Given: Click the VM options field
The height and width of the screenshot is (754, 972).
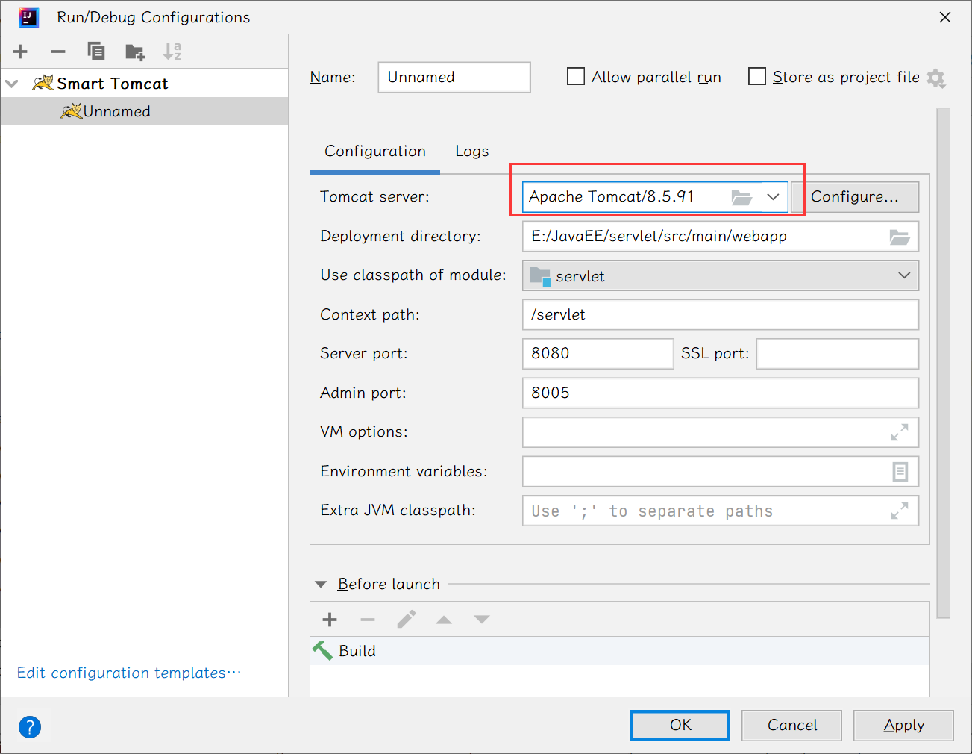Looking at the screenshot, I should [x=721, y=432].
